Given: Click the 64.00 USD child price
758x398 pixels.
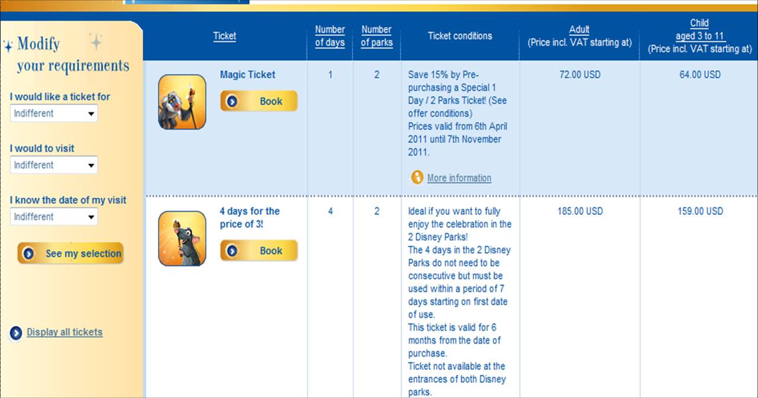Looking at the screenshot, I should pos(700,75).
